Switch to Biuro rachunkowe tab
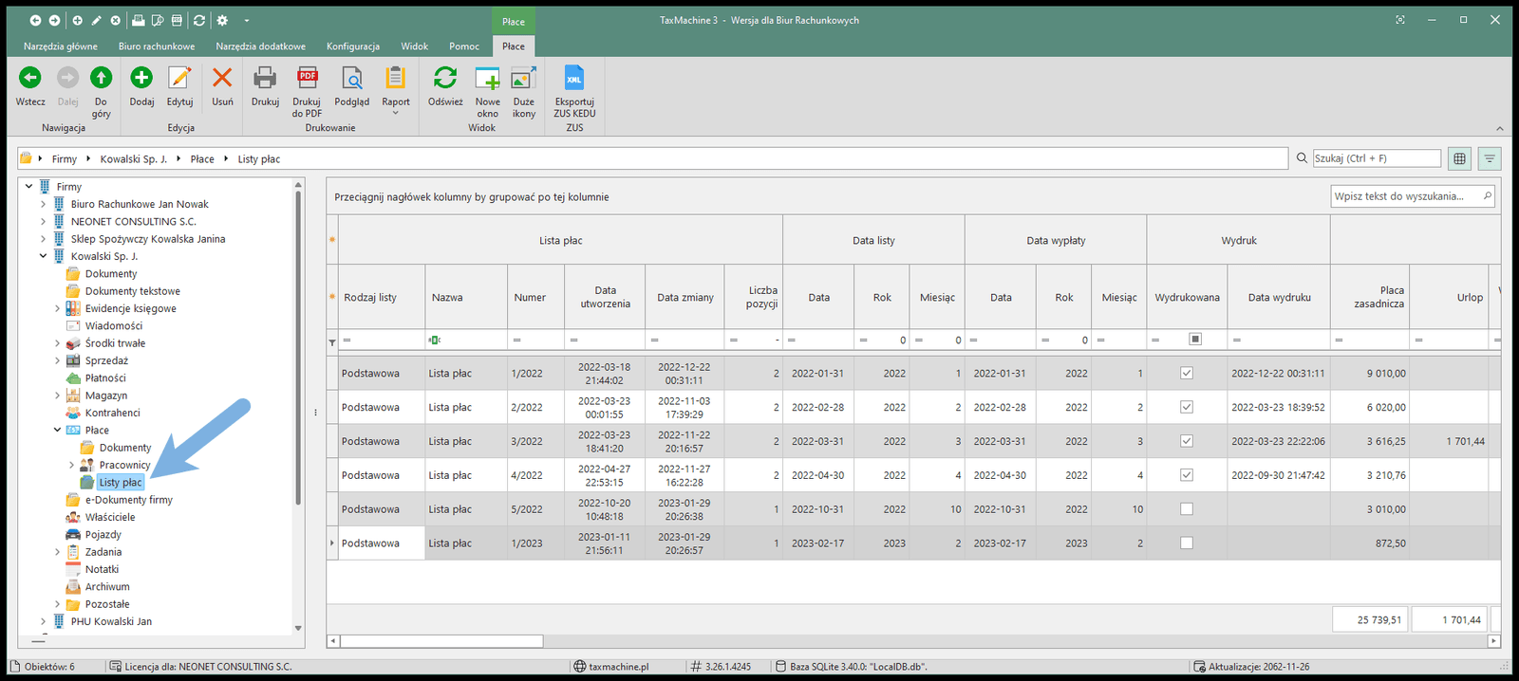 tap(157, 46)
